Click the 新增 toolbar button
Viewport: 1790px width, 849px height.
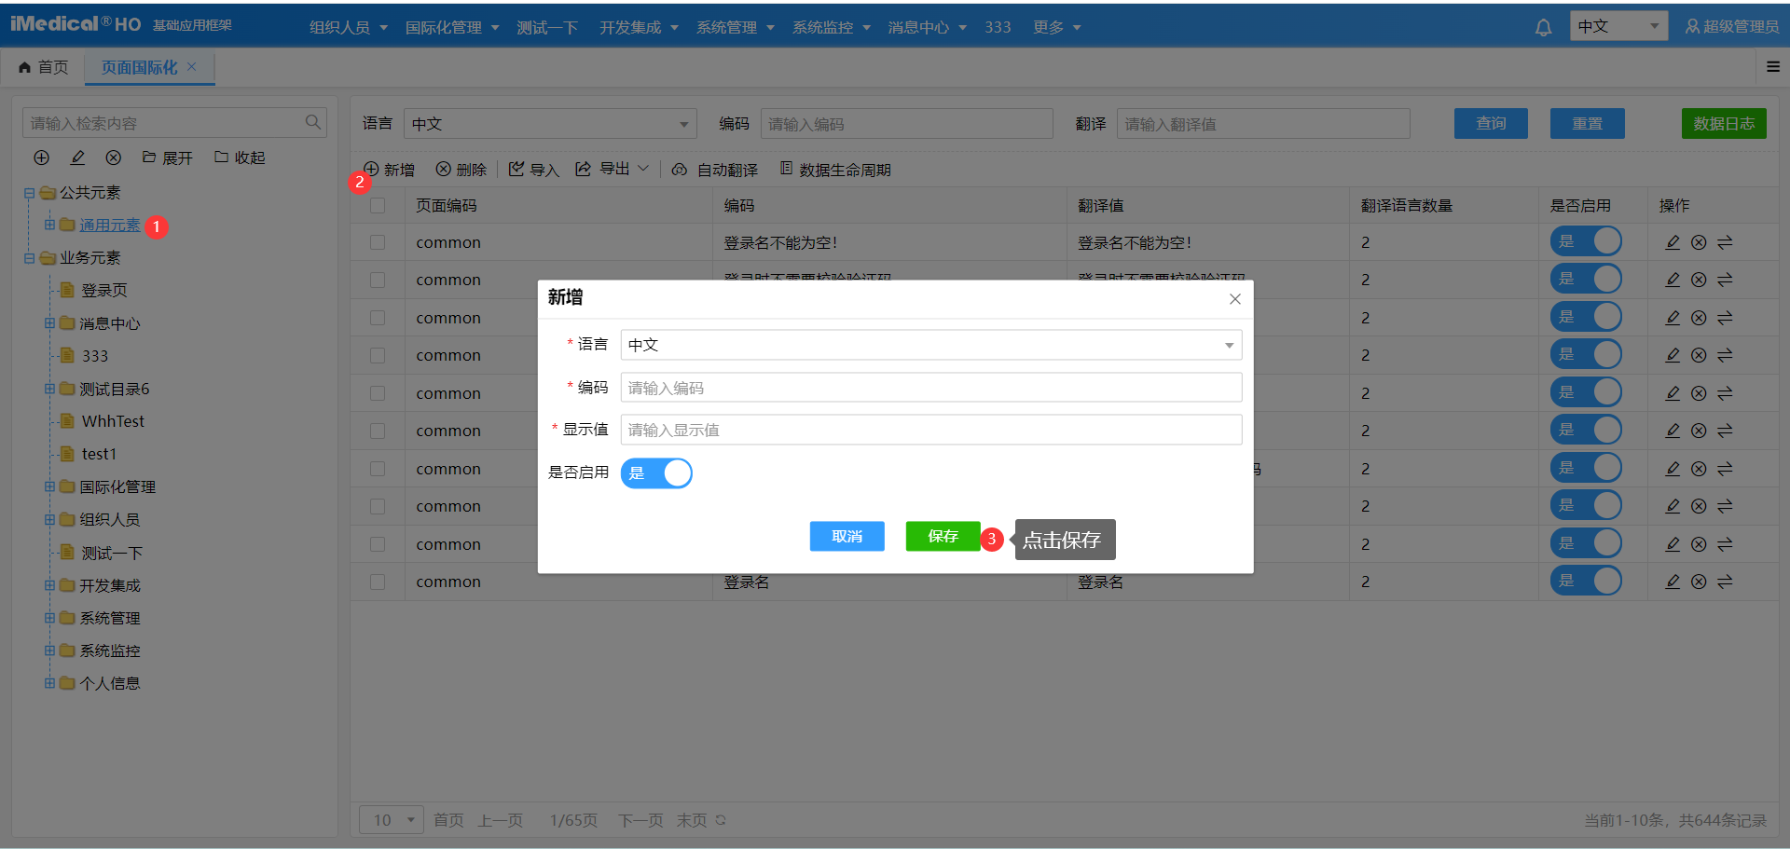[x=389, y=170]
